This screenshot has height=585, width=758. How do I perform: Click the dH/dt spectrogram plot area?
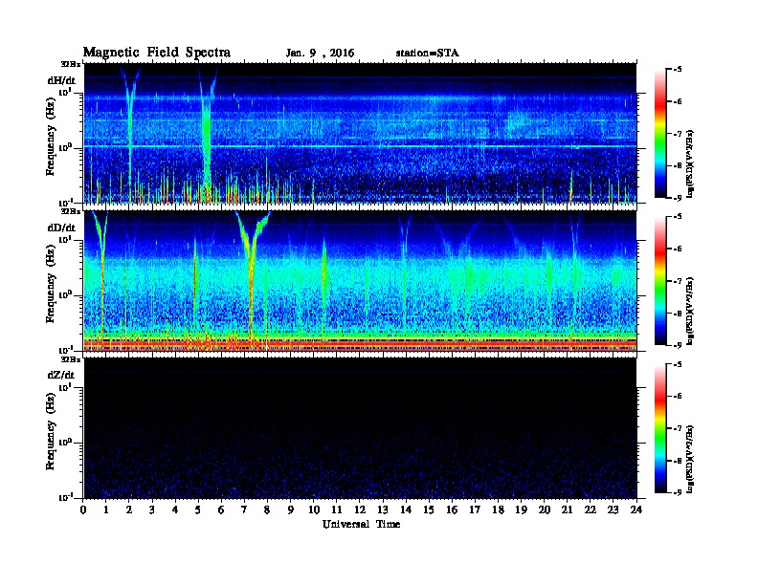coord(360,133)
